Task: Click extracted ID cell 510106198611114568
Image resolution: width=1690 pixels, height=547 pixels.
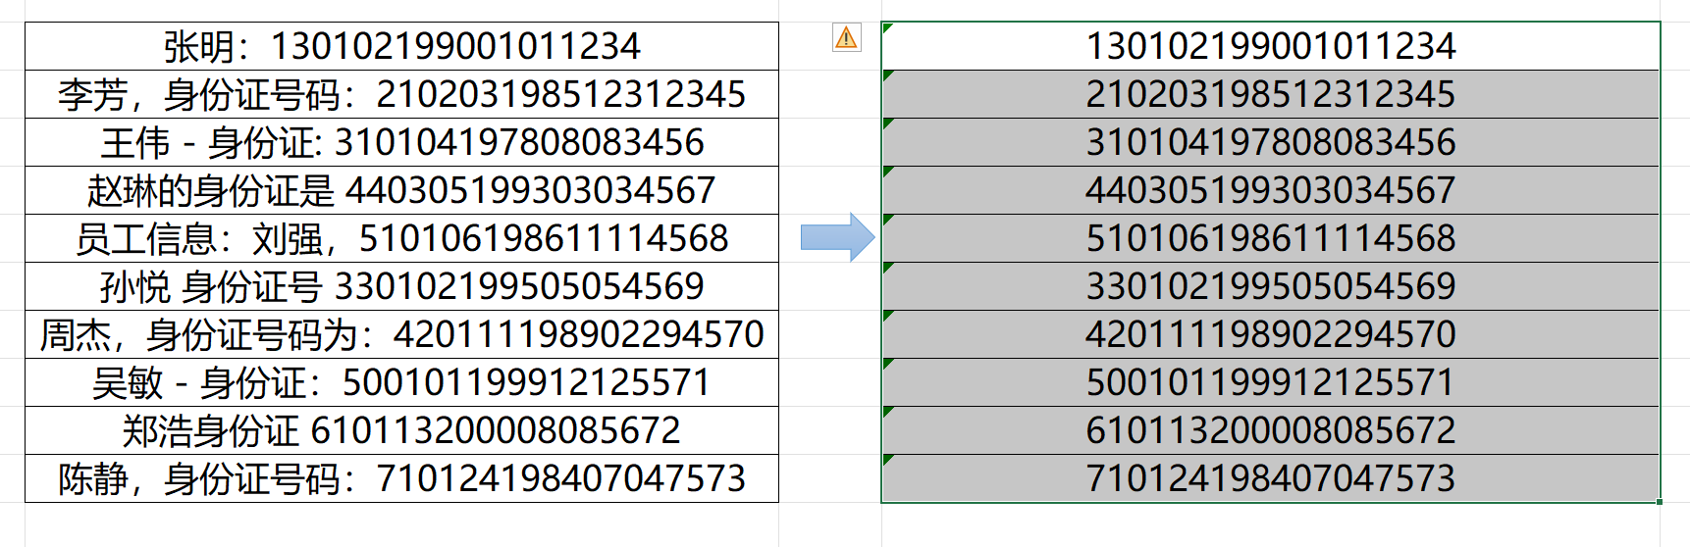Action: [1270, 238]
